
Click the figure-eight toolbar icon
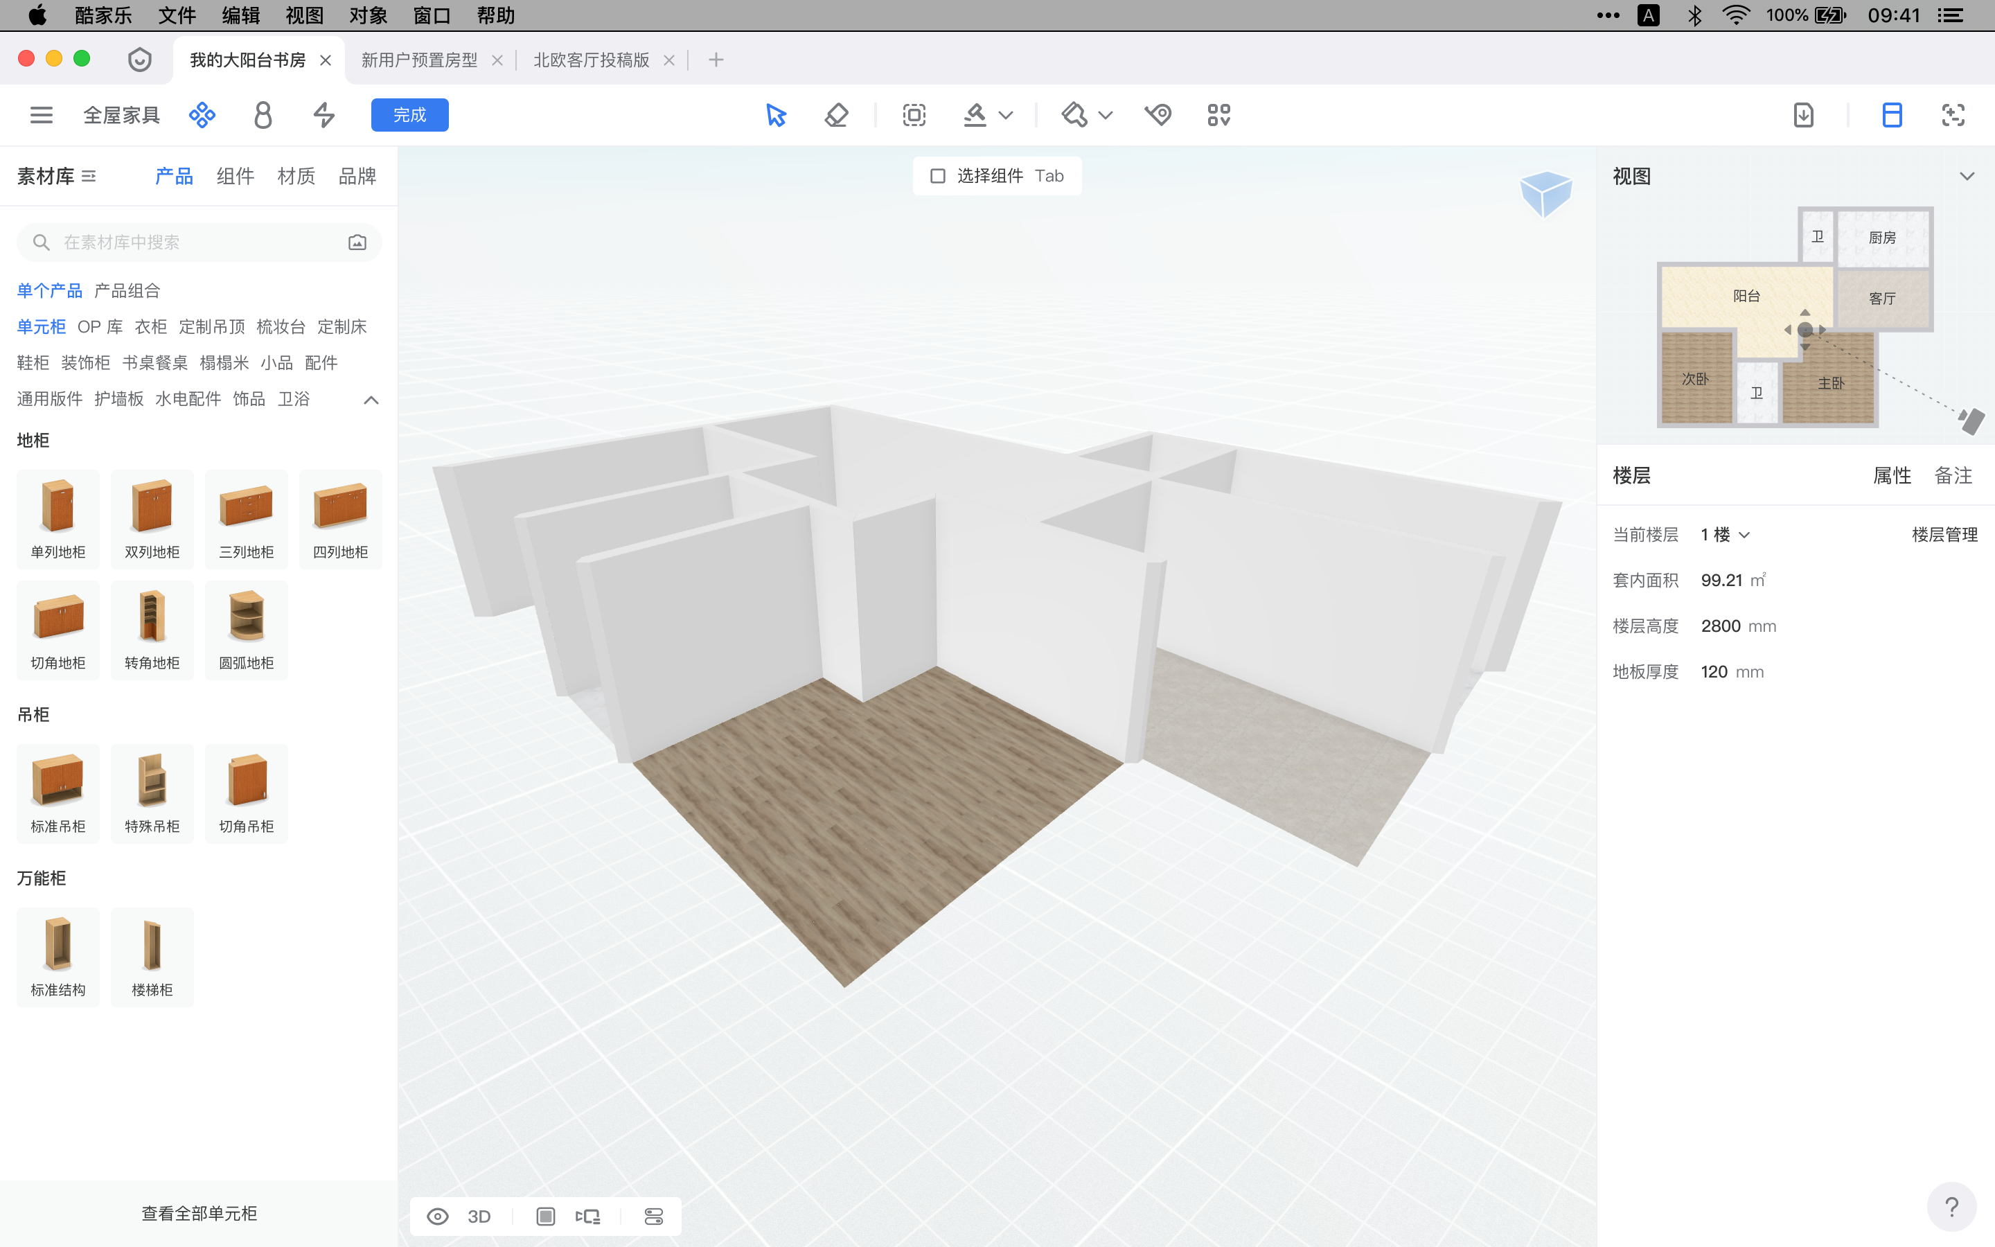point(263,114)
